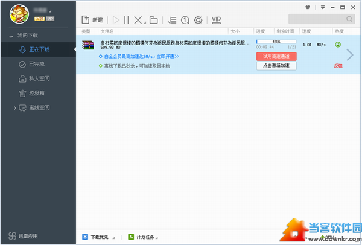362x245 pixels.
Task: Click the download task file name
Action: pyautogui.click(x=176, y=43)
